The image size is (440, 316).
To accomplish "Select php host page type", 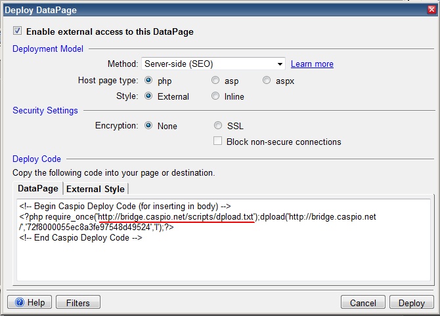I will point(148,81).
